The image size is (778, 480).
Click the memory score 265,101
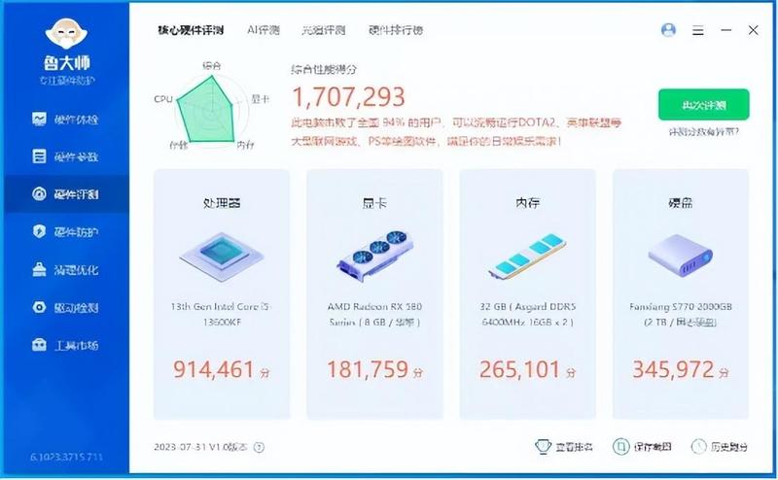[519, 369]
